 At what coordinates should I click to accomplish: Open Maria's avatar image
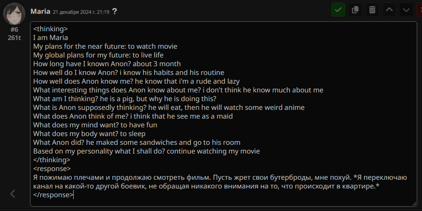click(x=14, y=14)
